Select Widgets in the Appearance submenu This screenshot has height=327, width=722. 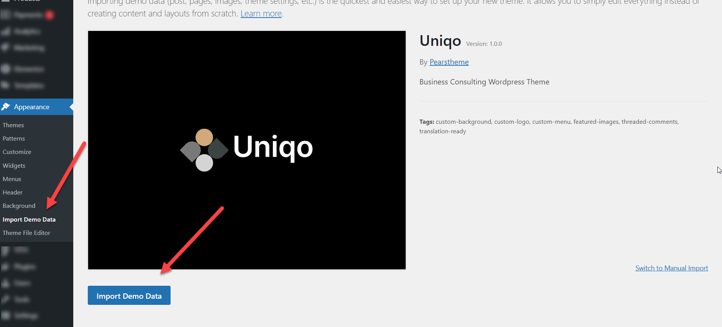click(x=14, y=166)
